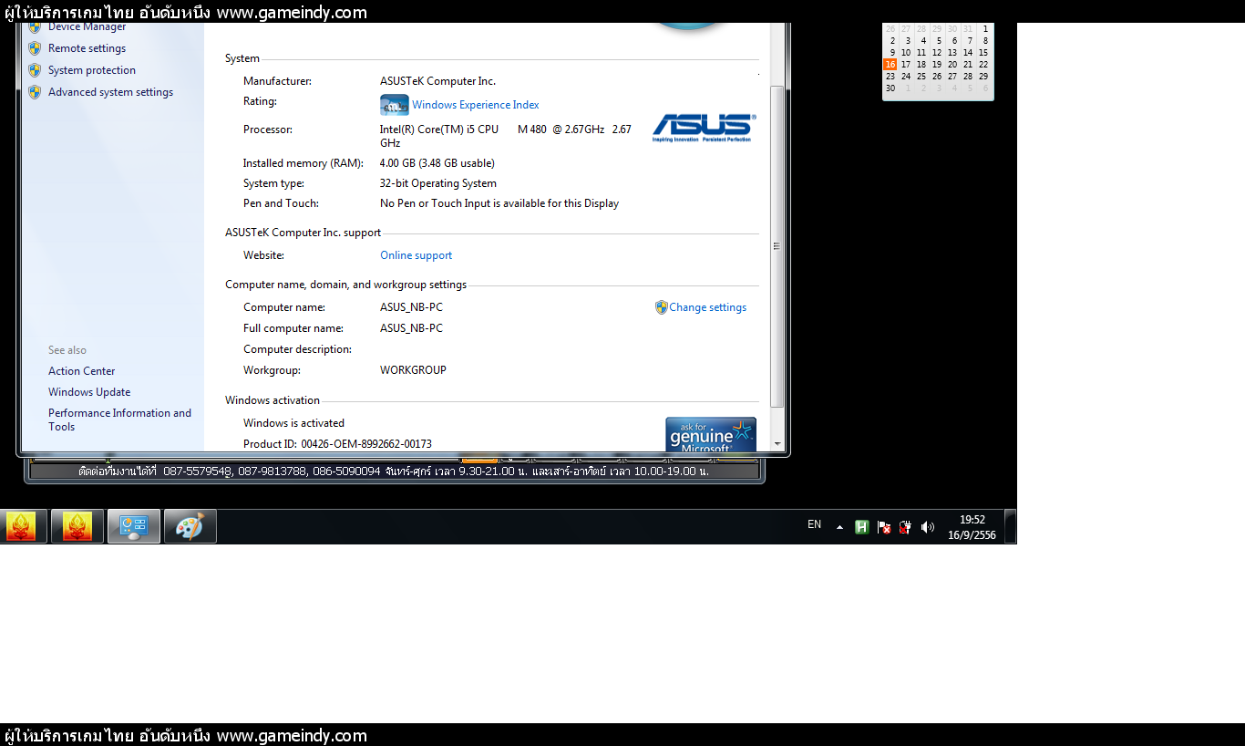Click the Change settings link

tap(707, 307)
